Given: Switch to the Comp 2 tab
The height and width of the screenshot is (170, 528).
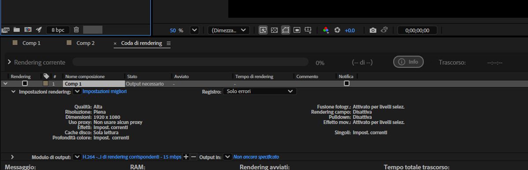Looking at the screenshot, I should pos(85,43).
